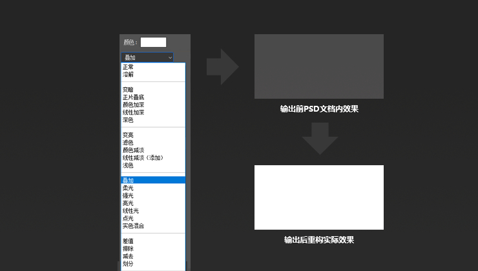Select 强光 blend mode

click(129, 196)
